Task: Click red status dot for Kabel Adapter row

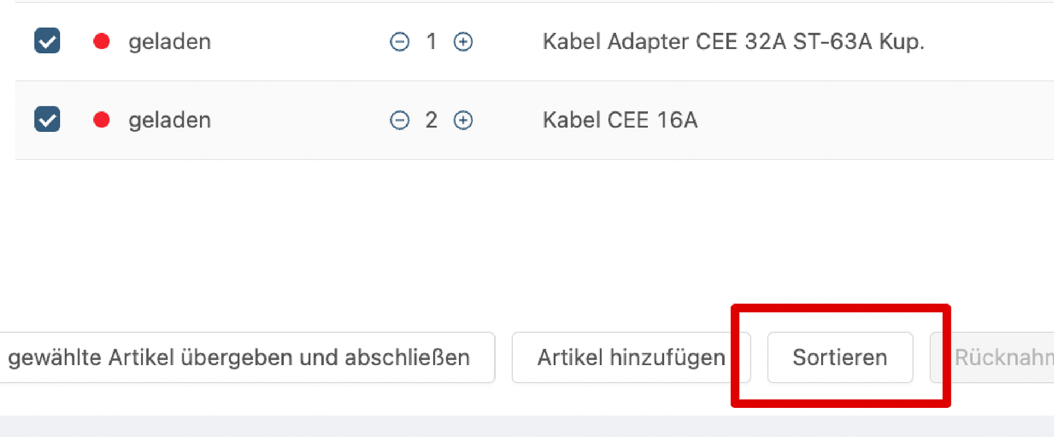Action: 102,41
